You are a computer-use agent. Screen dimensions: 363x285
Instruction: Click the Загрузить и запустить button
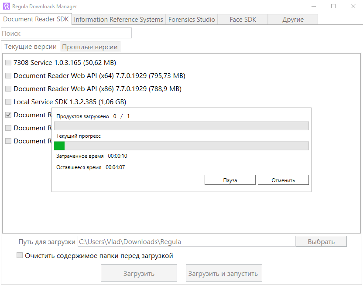coord(224,273)
